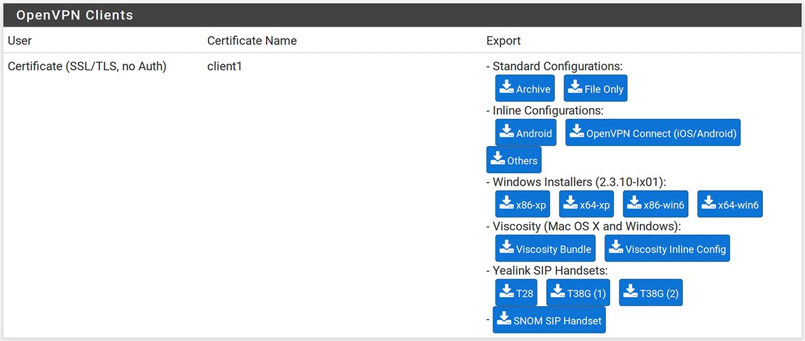The width and height of the screenshot is (805, 341).
Task: Download the Yealink T38G (1) config
Action: (x=577, y=293)
